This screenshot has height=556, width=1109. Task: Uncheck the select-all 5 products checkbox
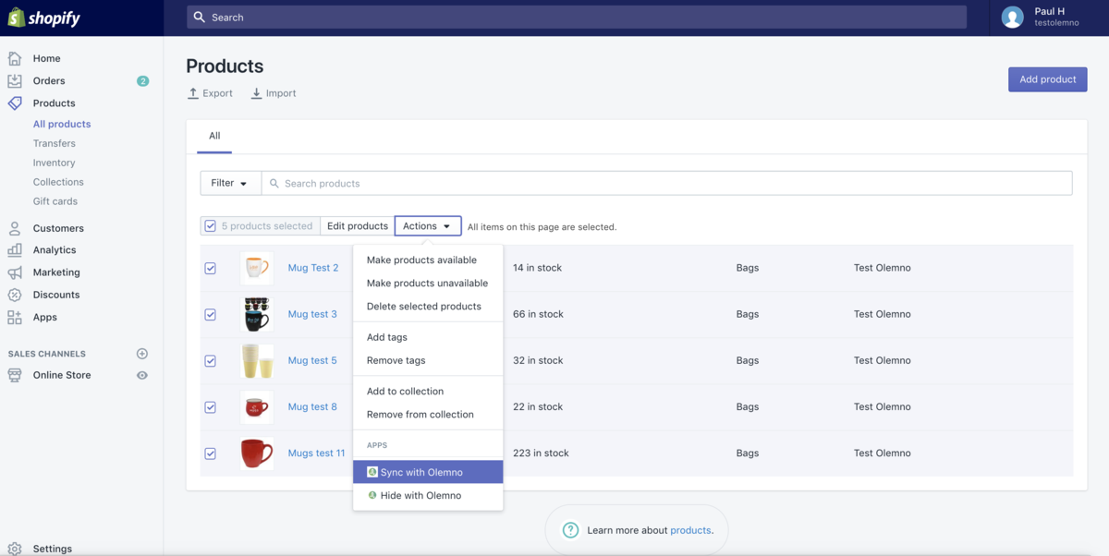[211, 226]
